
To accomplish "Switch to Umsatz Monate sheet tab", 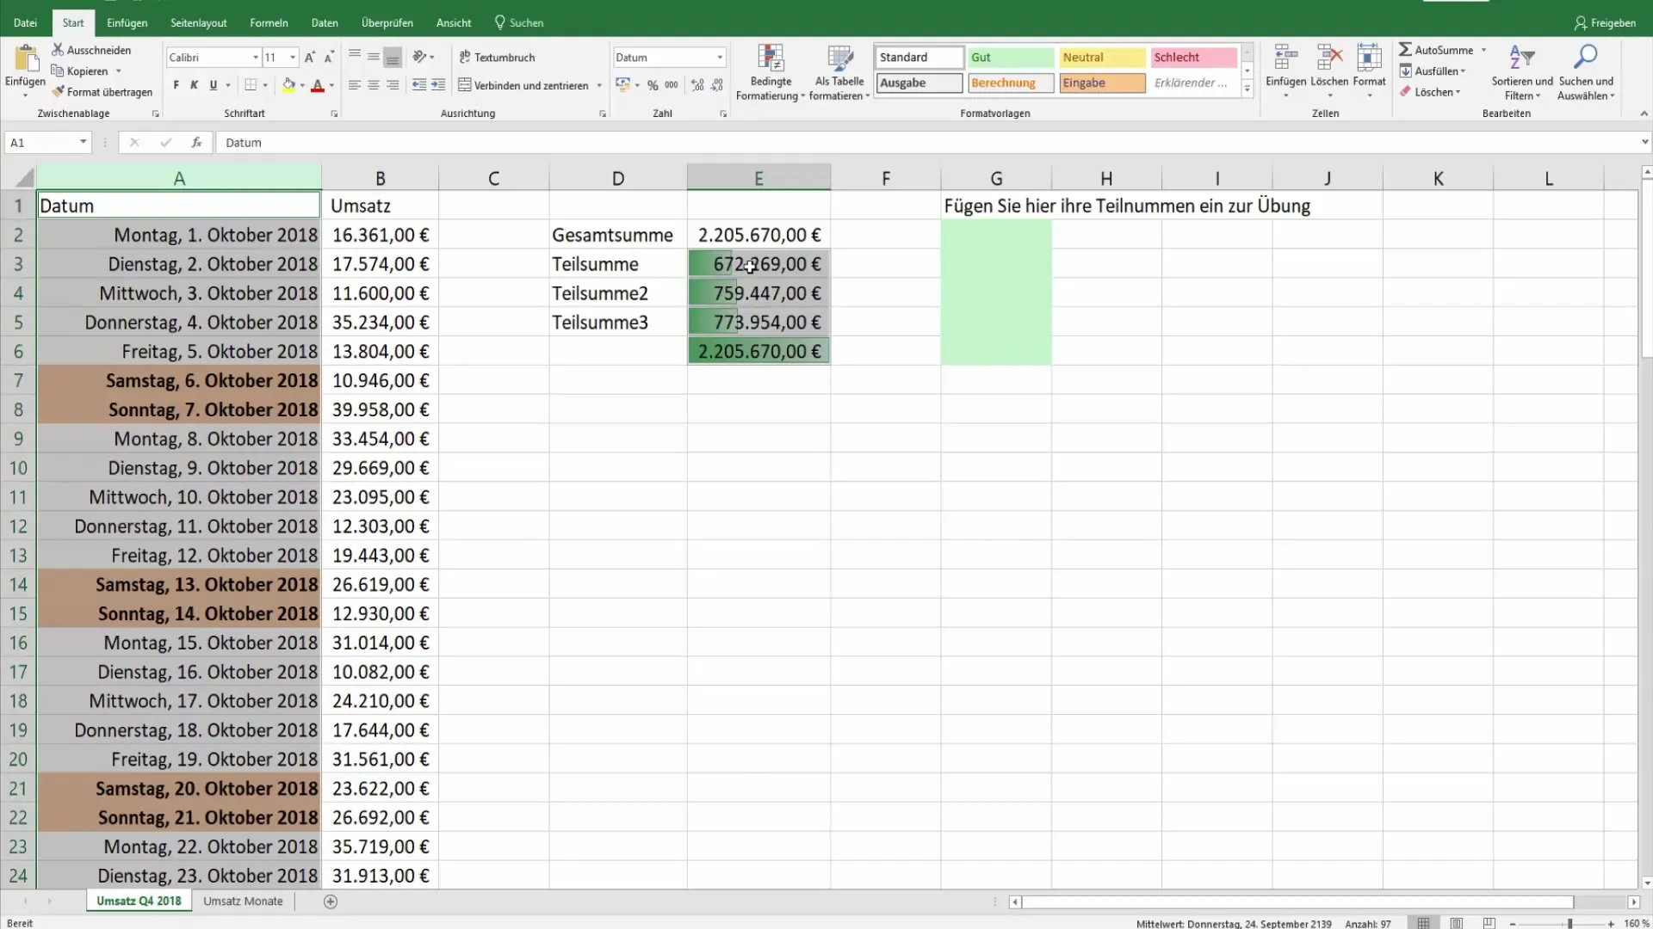I will tap(243, 901).
